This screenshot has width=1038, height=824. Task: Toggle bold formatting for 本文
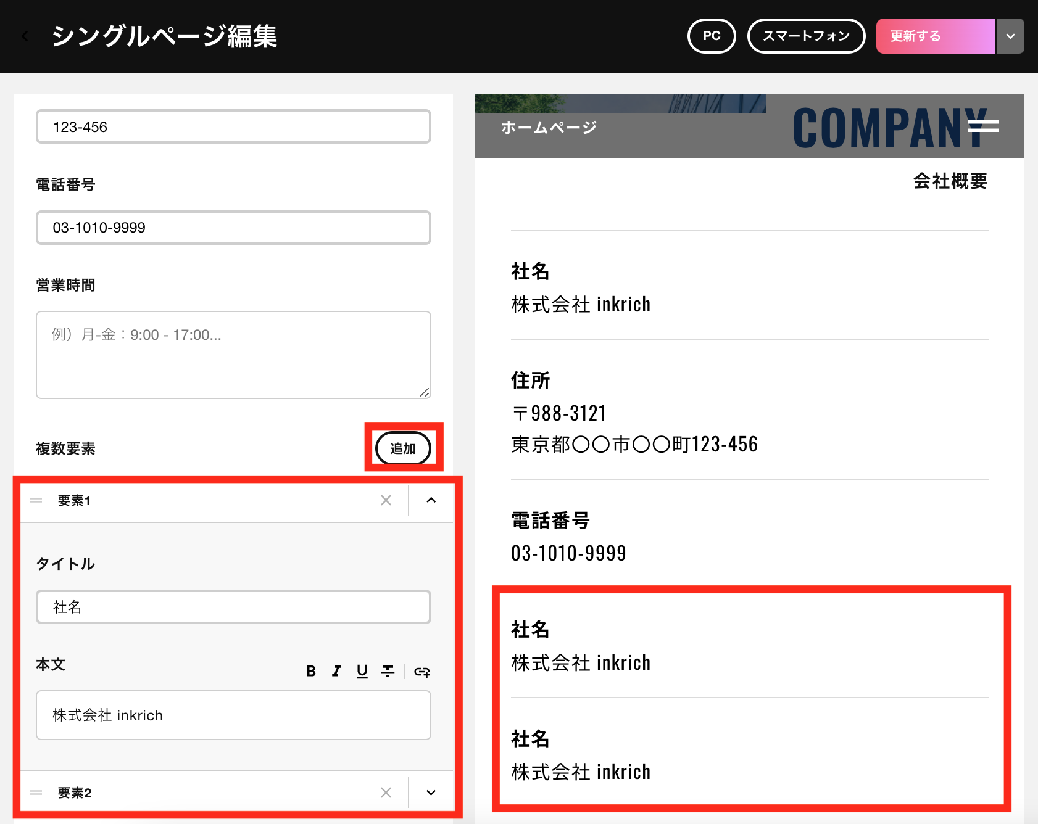pos(311,671)
